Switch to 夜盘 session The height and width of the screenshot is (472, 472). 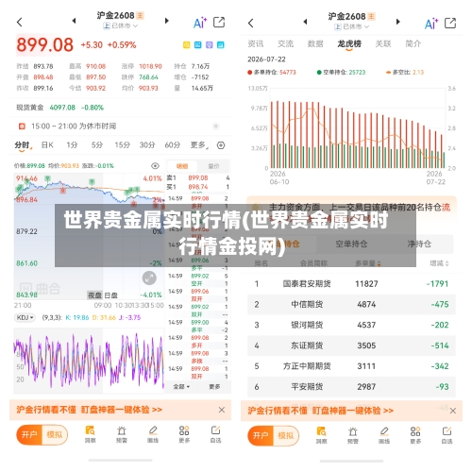pos(94,295)
